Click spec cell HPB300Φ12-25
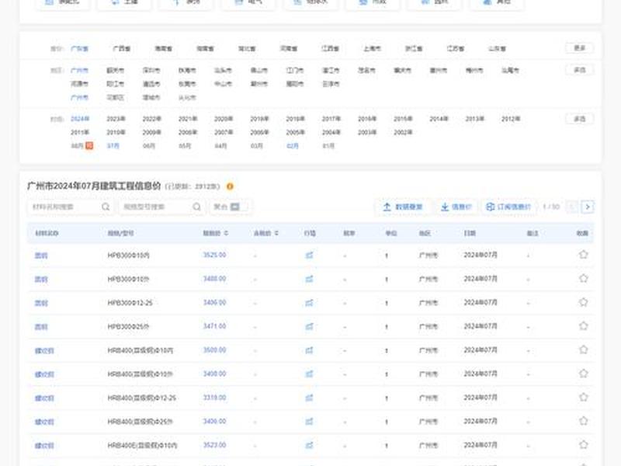The image size is (621, 466). (x=130, y=303)
